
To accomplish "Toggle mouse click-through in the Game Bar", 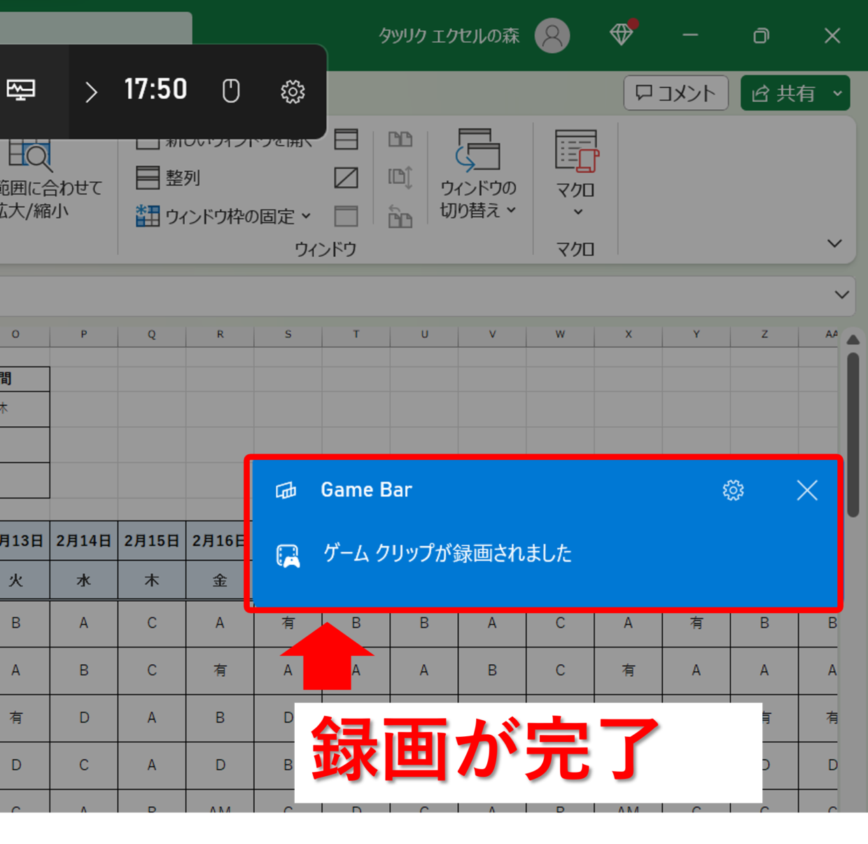I will click(x=231, y=91).
